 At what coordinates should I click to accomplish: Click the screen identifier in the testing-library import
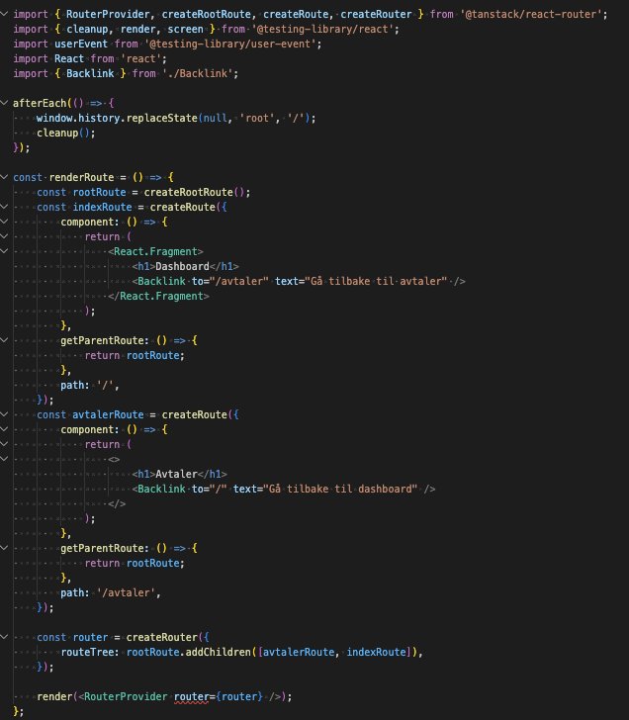(186, 29)
